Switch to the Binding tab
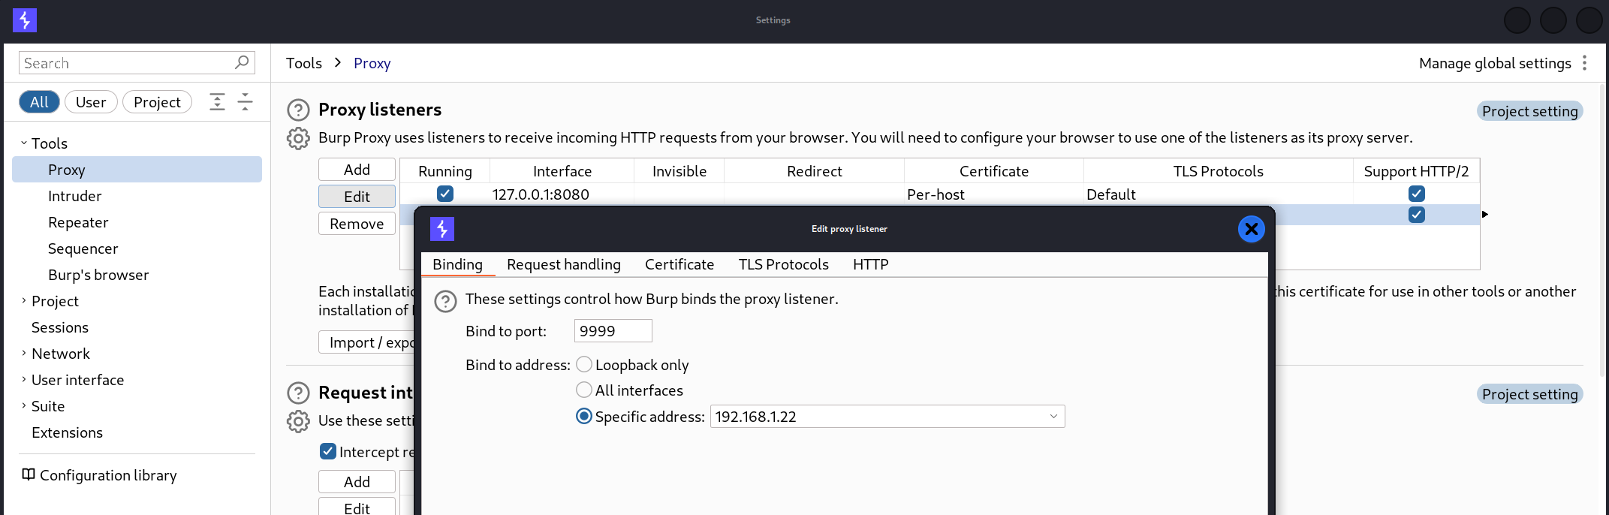 457,264
